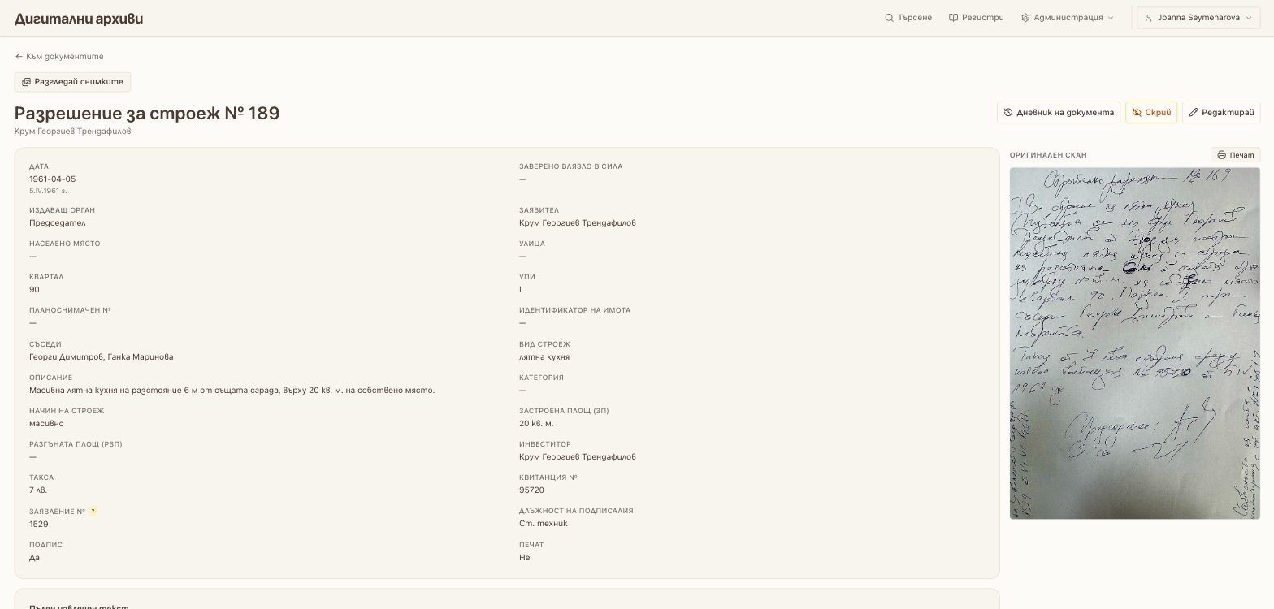
Task: Toggle document visibility with Скрий
Action: tap(1151, 113)
